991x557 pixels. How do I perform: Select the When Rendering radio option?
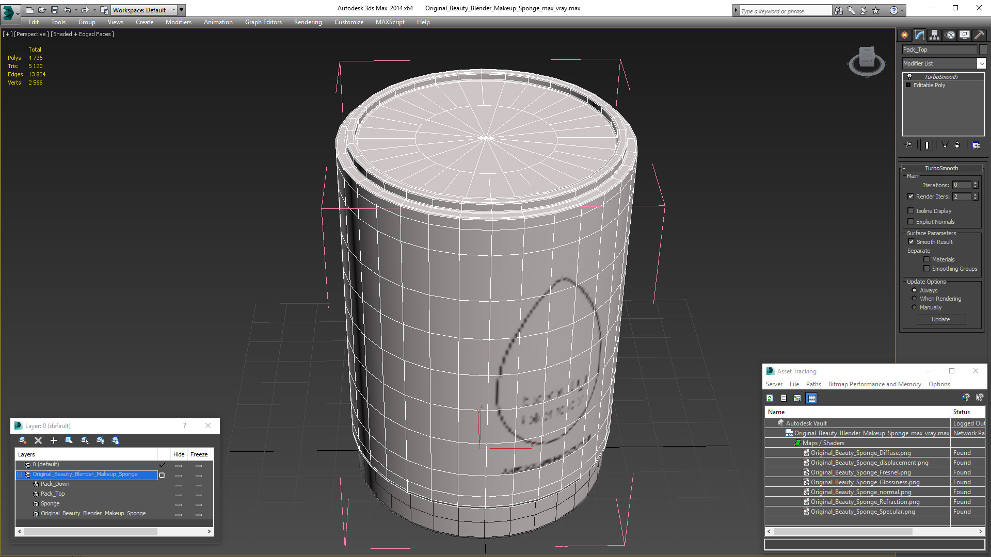(x=914, y=299)
